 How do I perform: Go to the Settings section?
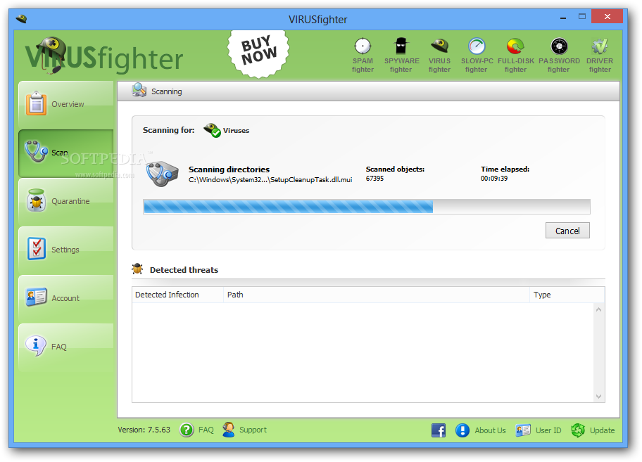click(x=66, y=250)
